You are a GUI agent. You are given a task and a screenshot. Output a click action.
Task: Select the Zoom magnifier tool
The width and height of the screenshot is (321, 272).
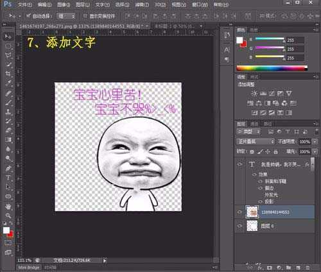(x=8, y=216)
